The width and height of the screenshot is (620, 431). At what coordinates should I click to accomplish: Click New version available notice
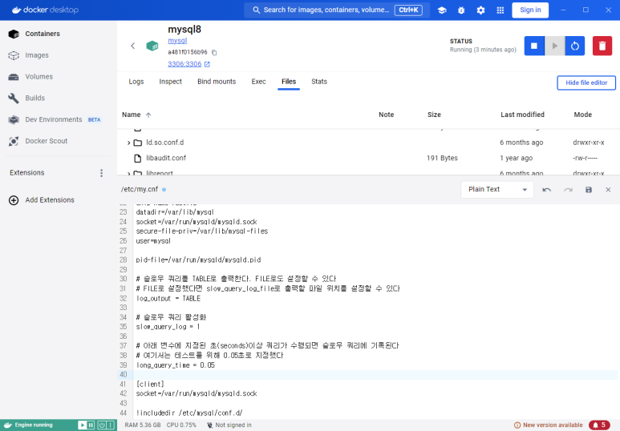click(x=548, y=425)
